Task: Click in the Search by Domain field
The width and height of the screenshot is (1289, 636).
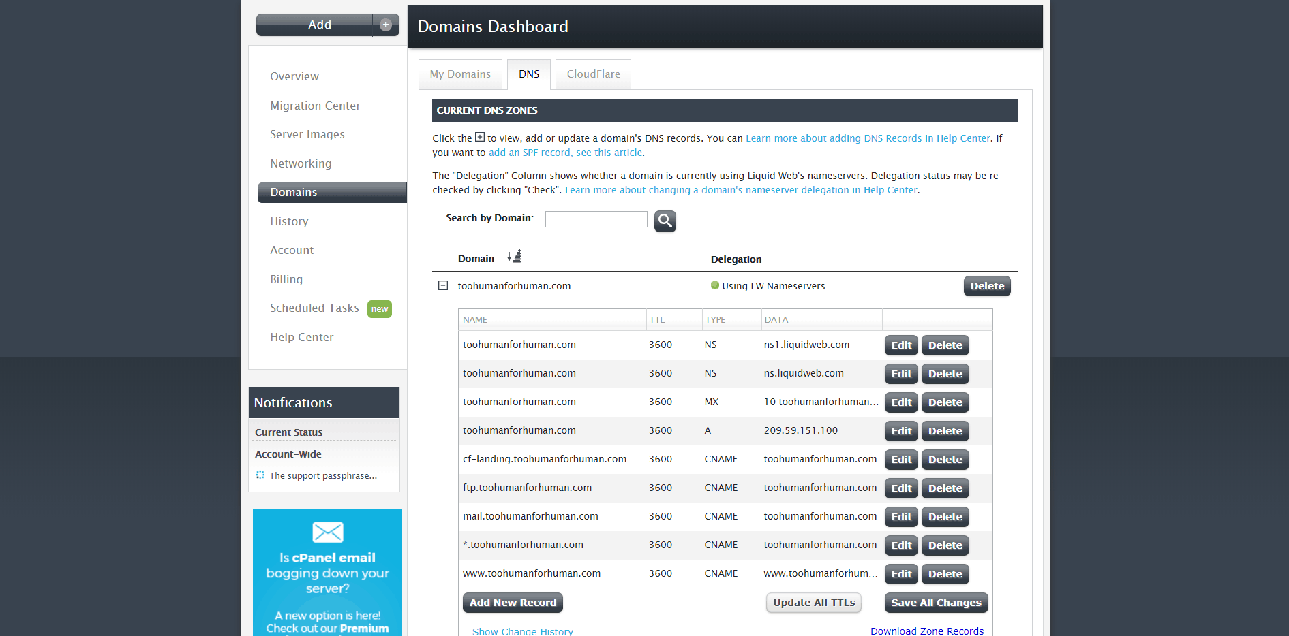Action: [x=596, y=219]
